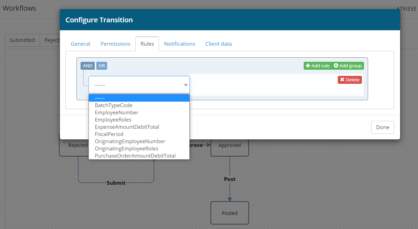Image resolution: width=418 pixels, height=229 pixels.
Task: Pick PurchaseOrderAmountDebitTotal option
Action: click(x=135, y=156)
